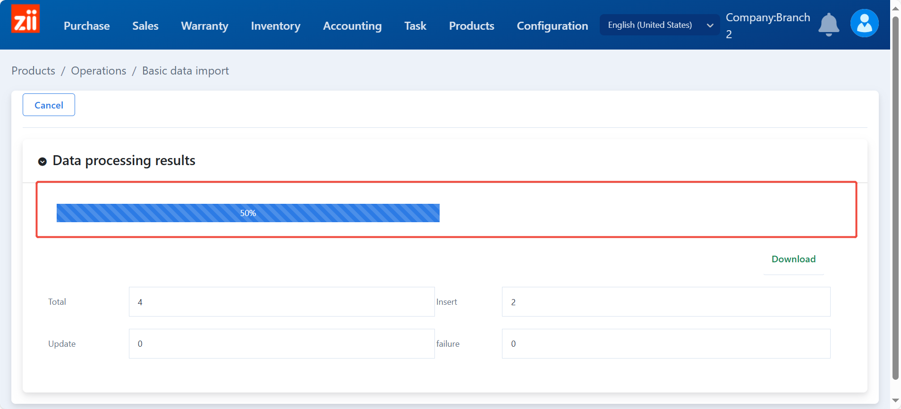Open the Warranty menu
The height and width of the screenshot is (409, 901).
pyautogui.click(x=204, y=26)
